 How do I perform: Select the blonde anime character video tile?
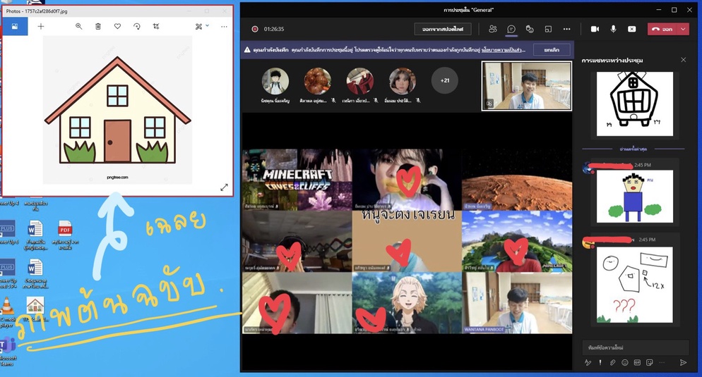coord(407,303)
